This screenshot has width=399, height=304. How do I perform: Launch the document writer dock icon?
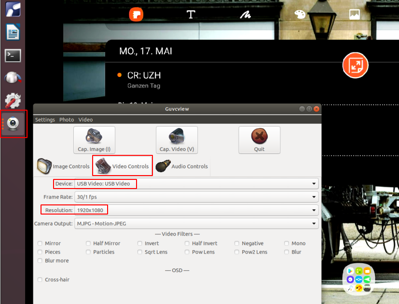coord(13,33)
